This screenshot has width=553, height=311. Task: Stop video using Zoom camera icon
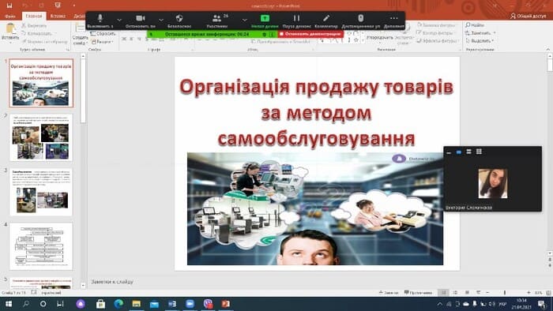(141, 21)
